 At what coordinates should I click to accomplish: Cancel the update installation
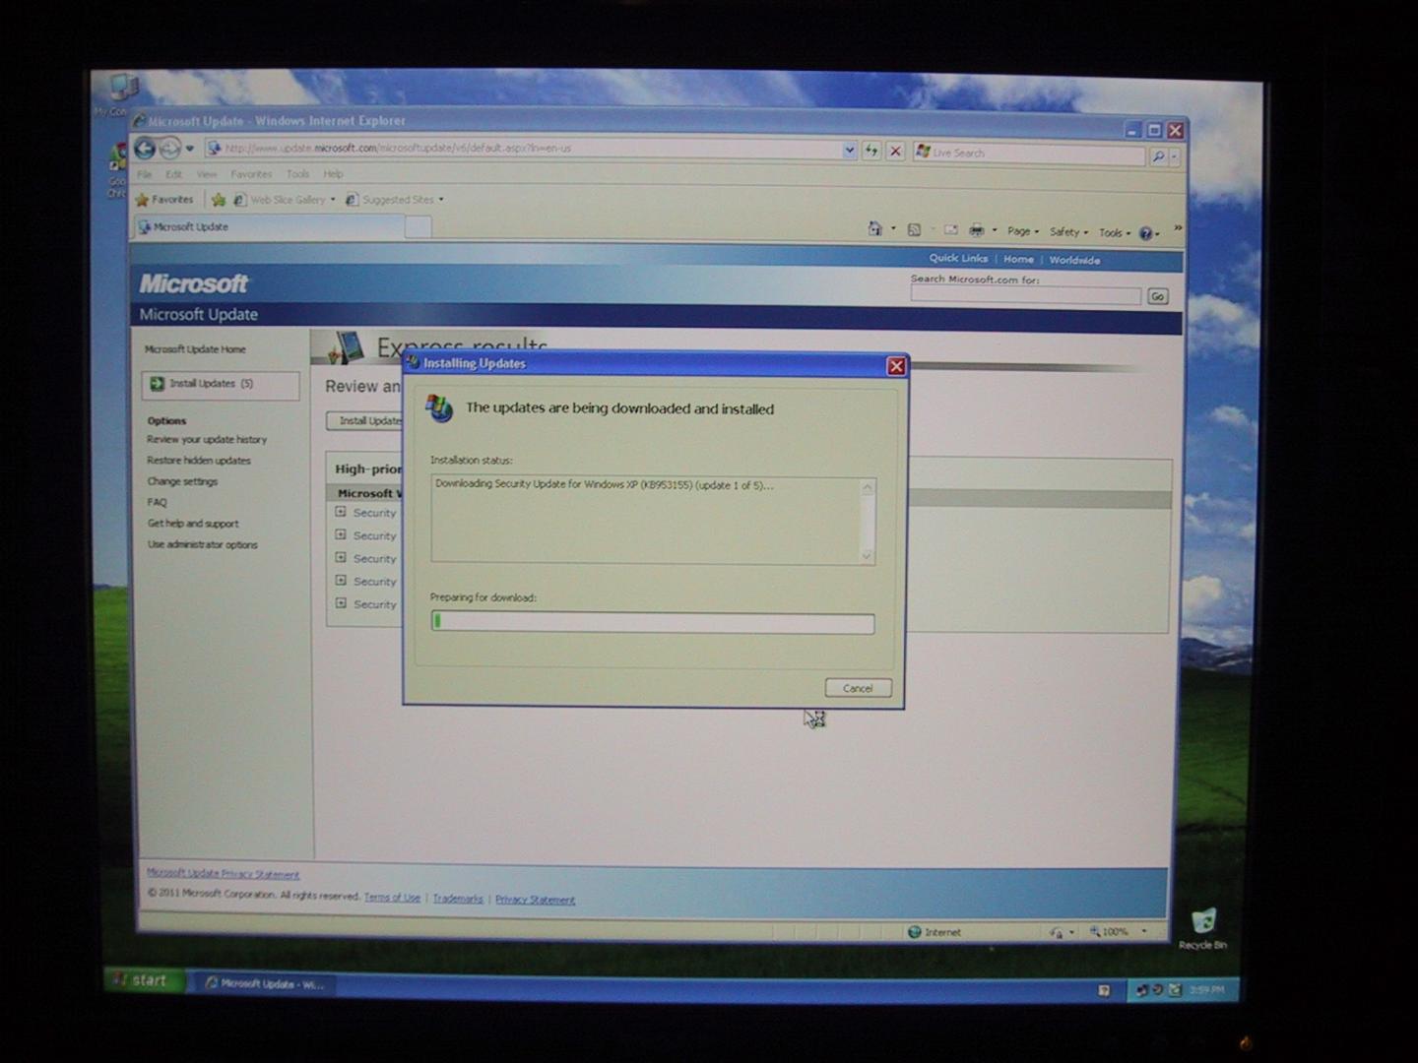point(858,688)
